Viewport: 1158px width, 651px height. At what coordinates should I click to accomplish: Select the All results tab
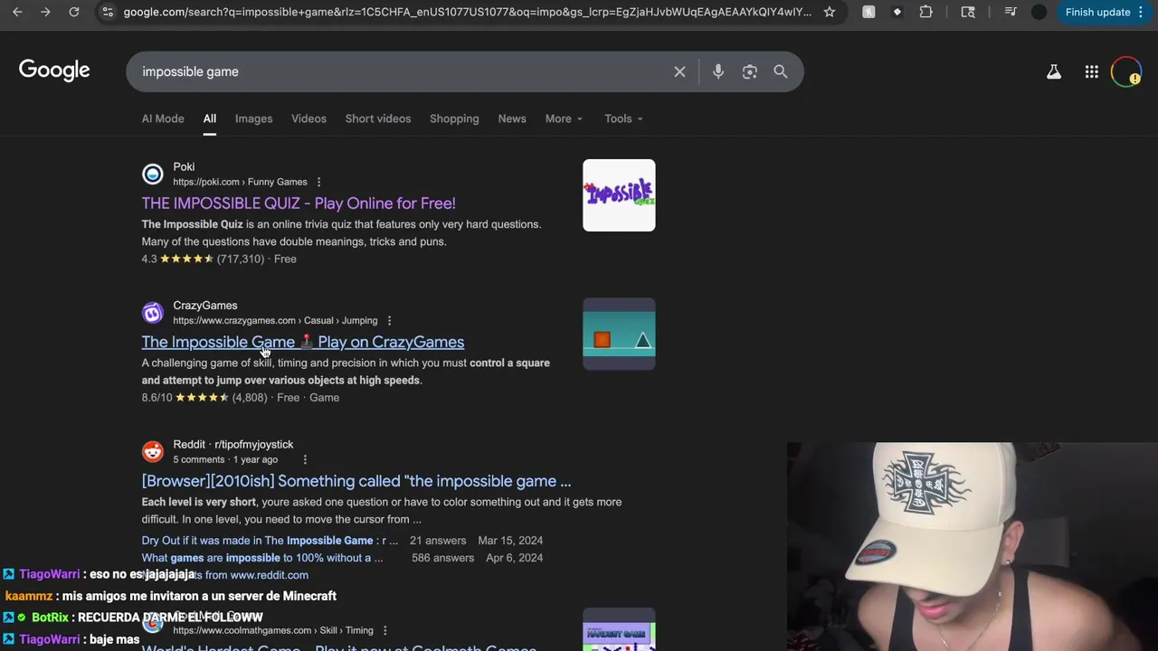pyautogui.click(x=209, y=118)
